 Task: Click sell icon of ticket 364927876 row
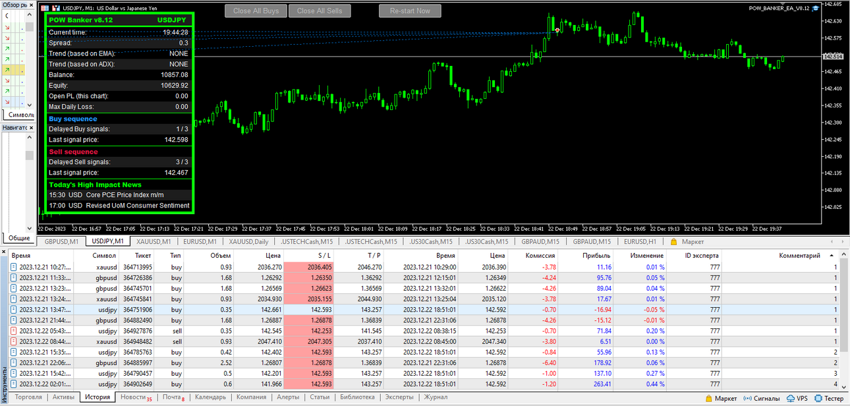click(14, 331)
